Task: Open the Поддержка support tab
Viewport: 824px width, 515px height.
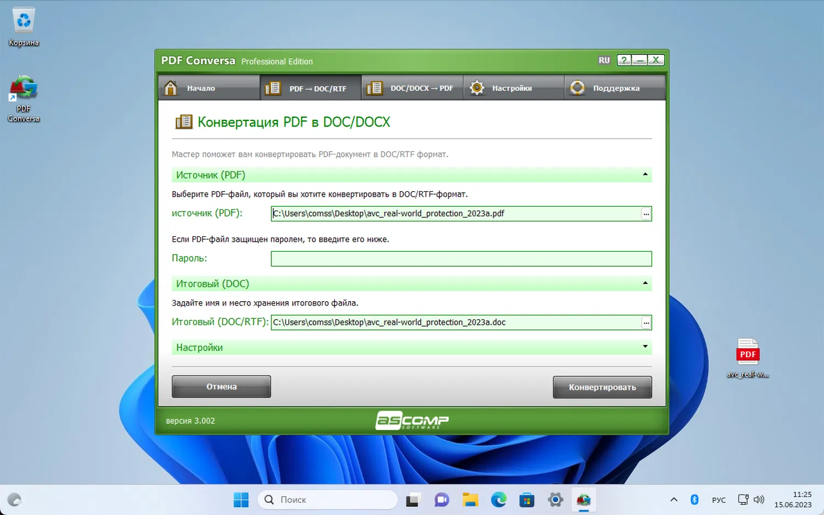Action: tap(615, 88)
